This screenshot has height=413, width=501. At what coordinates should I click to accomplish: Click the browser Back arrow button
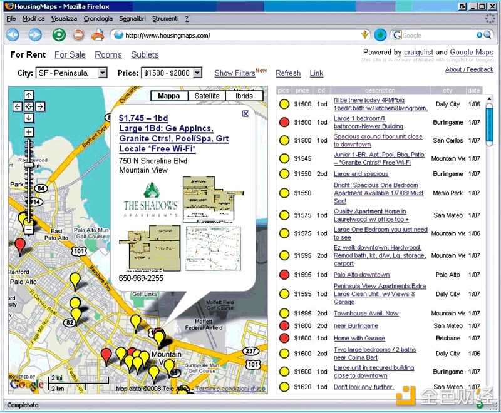click(x=13, y=35)
